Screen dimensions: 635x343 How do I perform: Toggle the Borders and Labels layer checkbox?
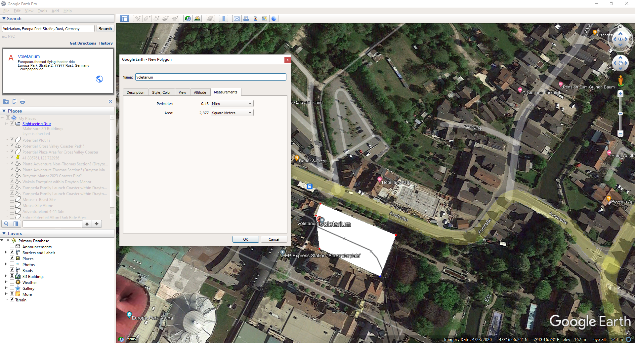tap(12, 252)
